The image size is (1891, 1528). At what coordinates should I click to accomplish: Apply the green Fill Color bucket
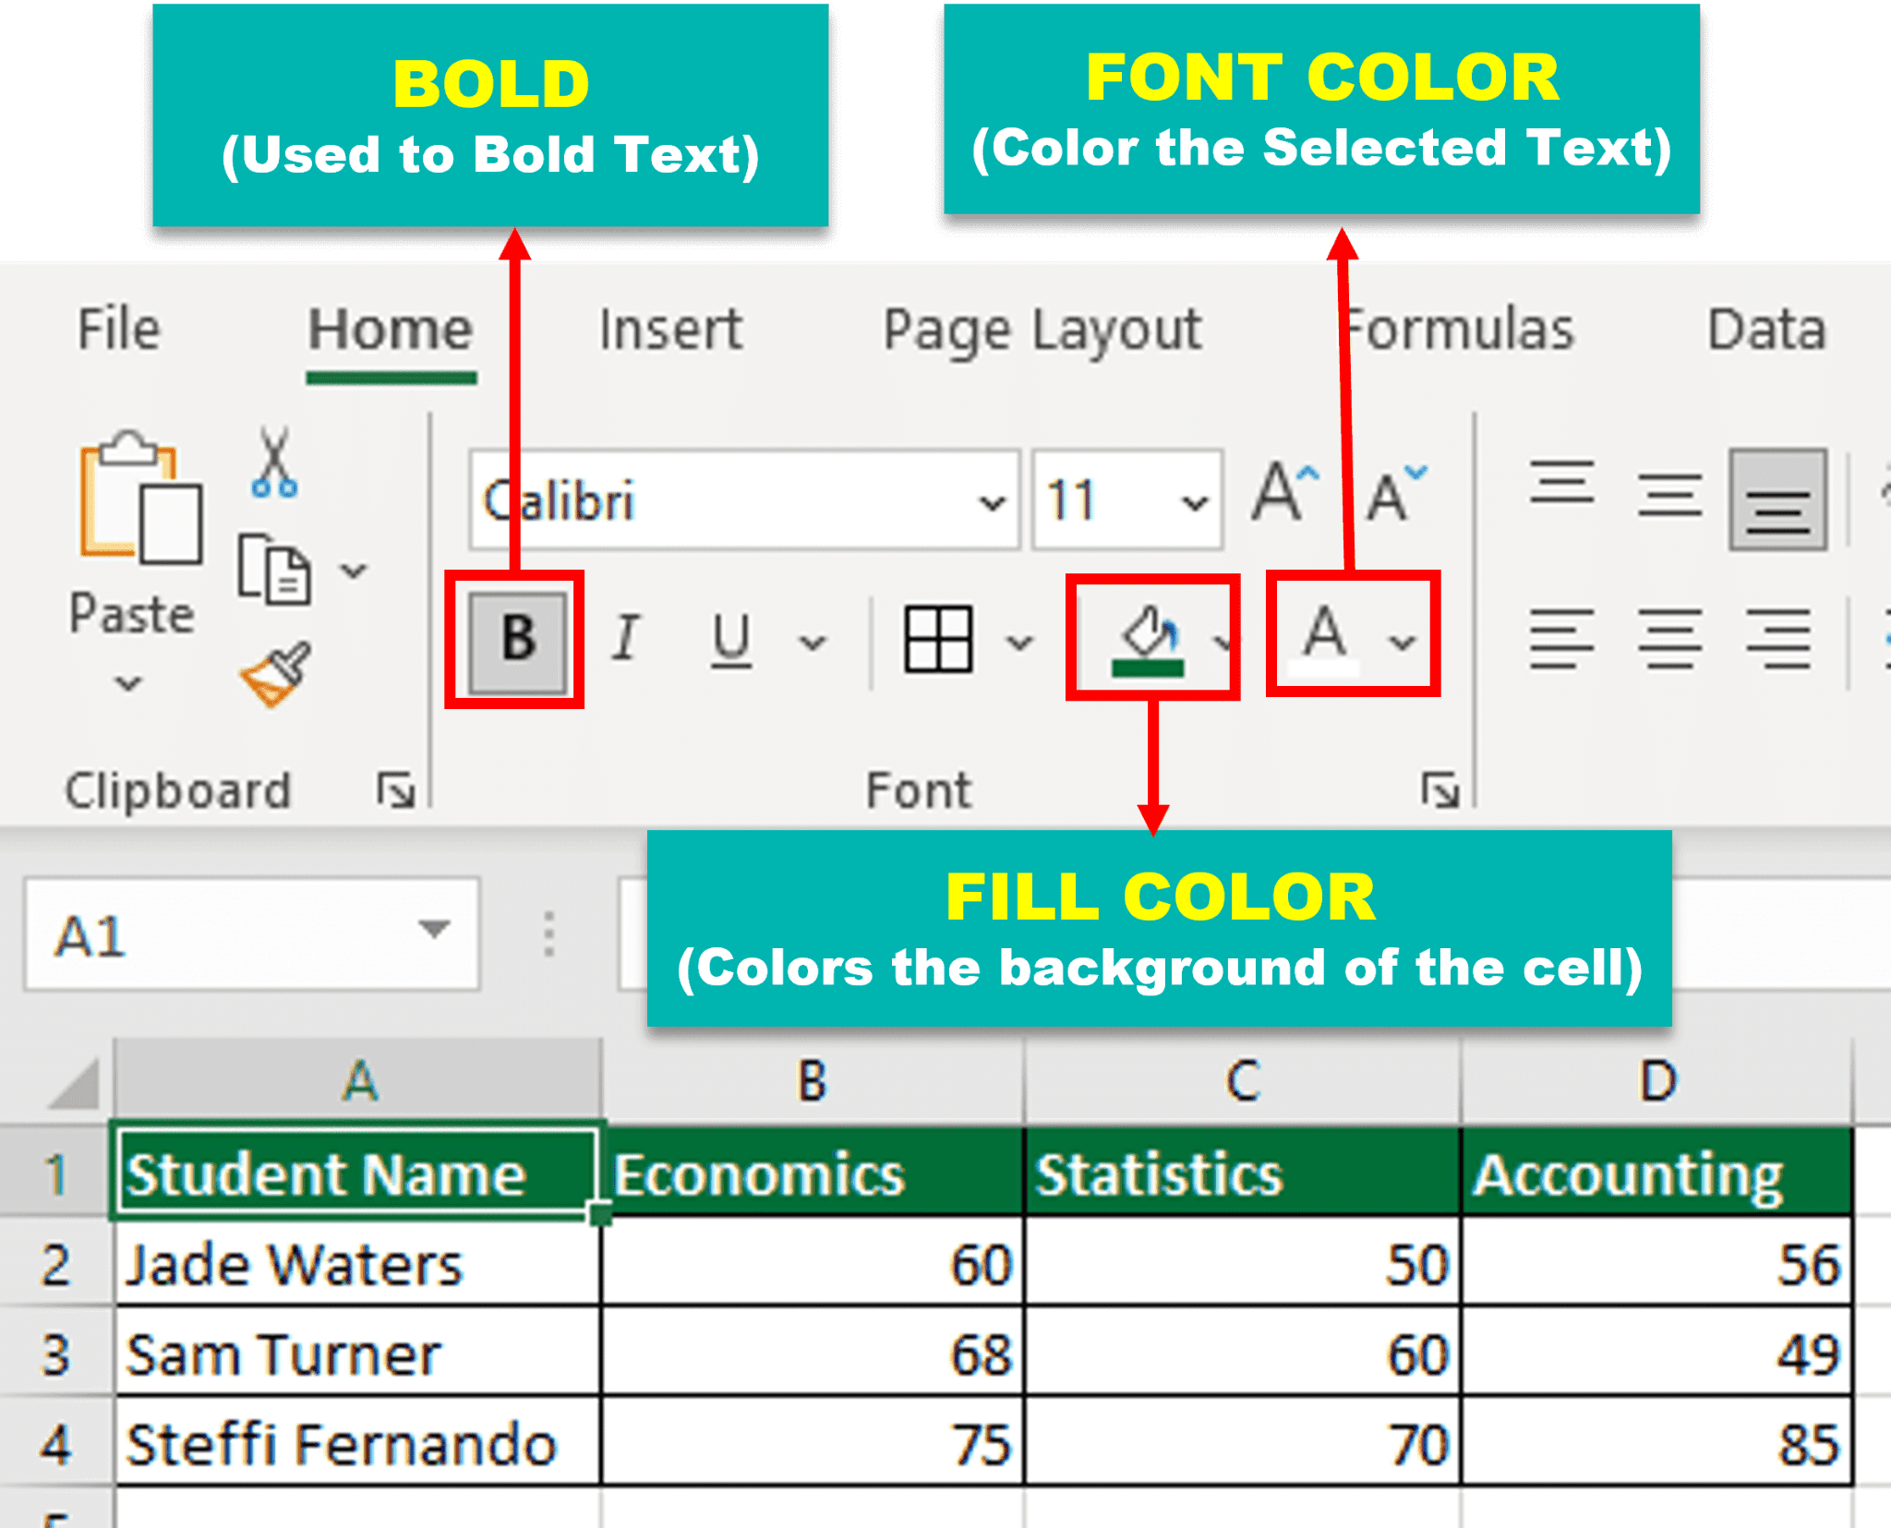coord(1148,639)
